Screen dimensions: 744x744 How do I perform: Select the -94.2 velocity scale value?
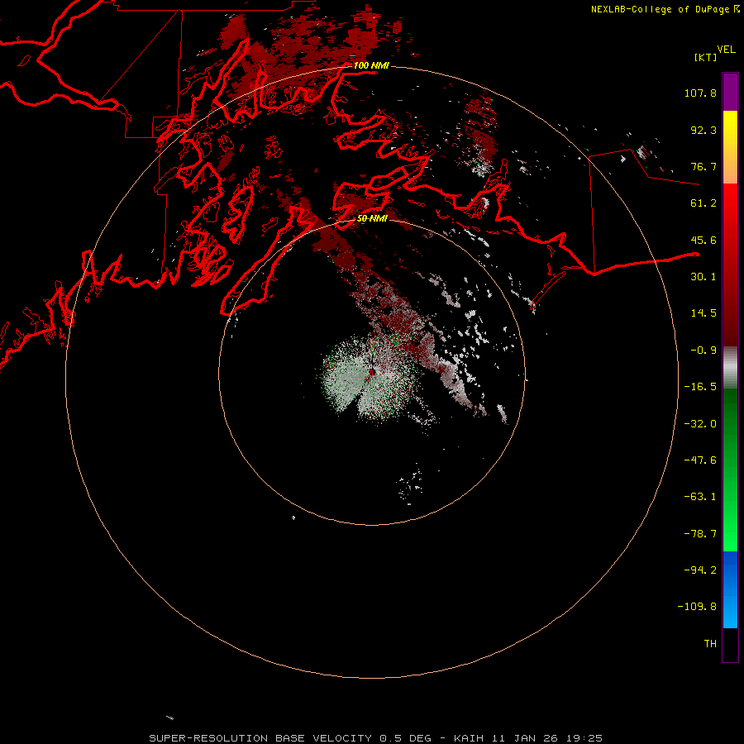[700, 570]
